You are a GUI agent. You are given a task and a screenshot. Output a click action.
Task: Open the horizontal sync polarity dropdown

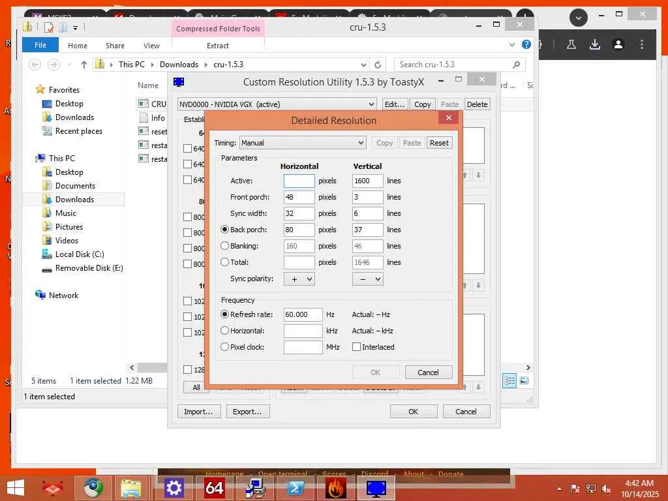click(x=299, y=279)
